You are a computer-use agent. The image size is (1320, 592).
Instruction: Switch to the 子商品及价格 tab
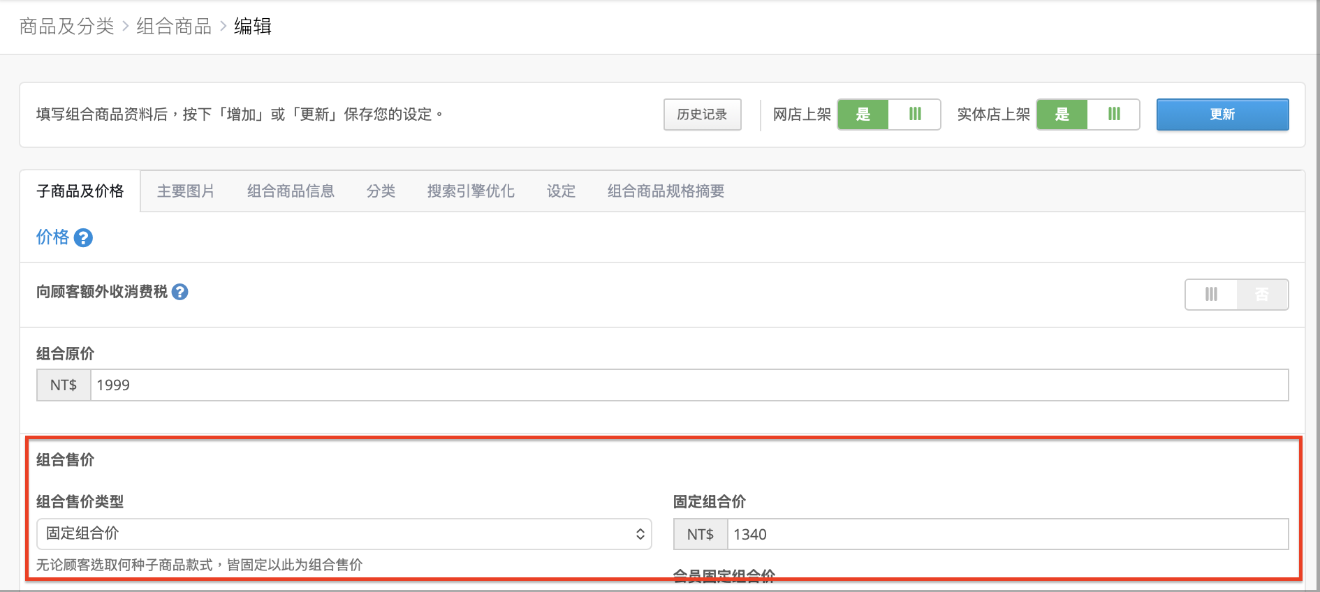coord(80,191)
